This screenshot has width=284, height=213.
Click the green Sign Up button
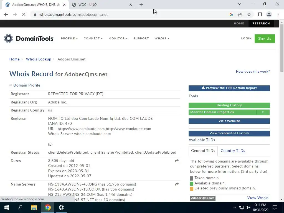click(265, 39)
